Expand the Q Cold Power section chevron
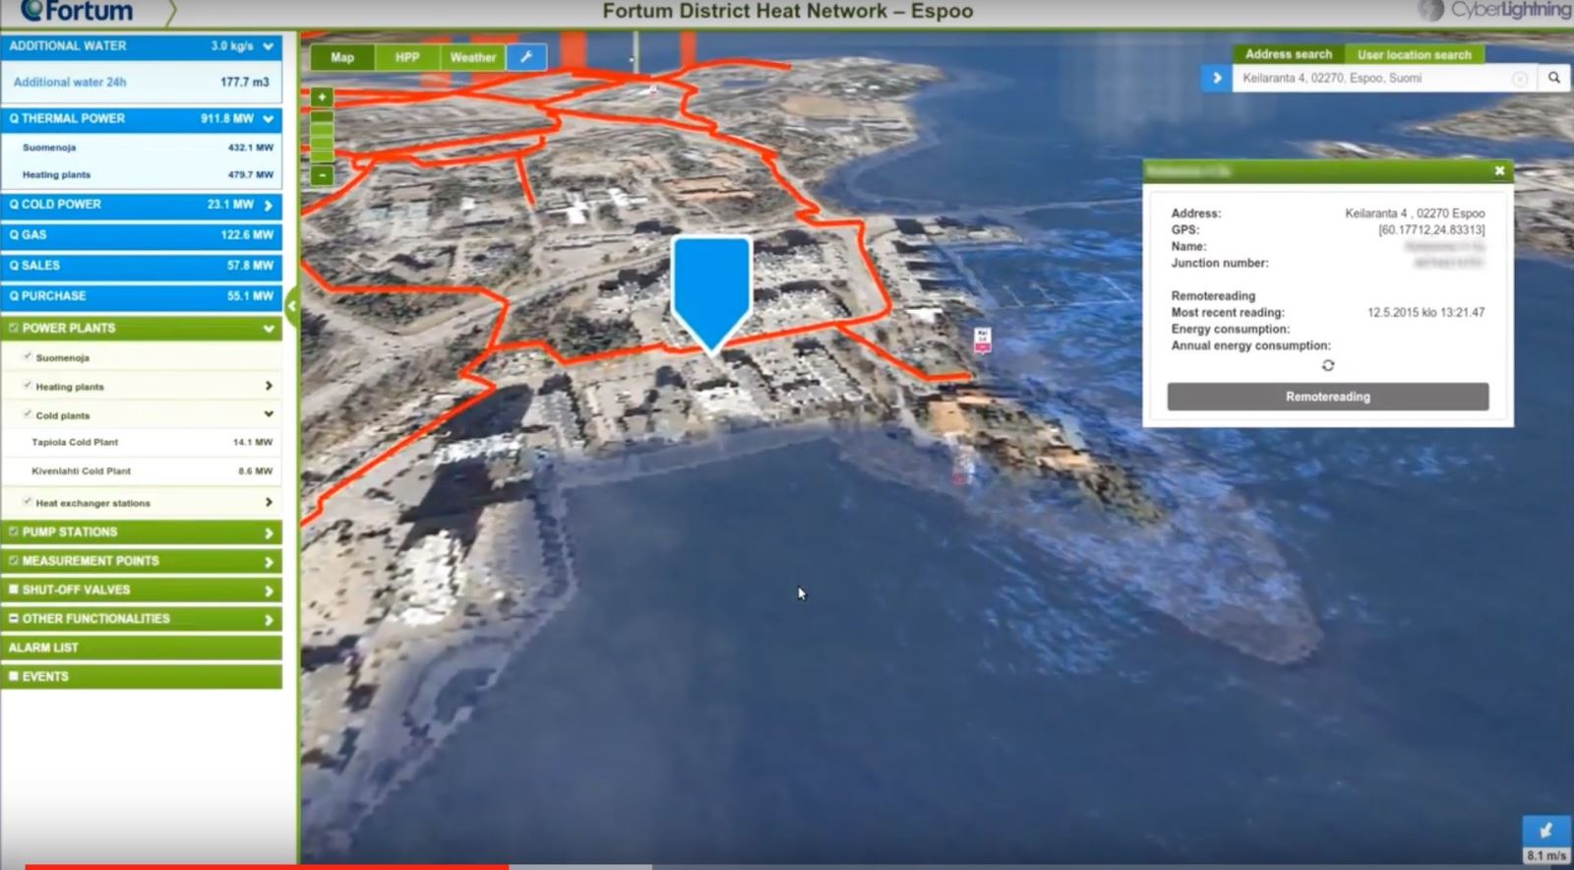The width and height of the screenshot is (1574, 870). tap(268, 205)
